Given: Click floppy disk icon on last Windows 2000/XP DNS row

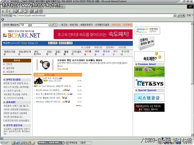Looking at the screenshot, I should (x=69, y=102).
